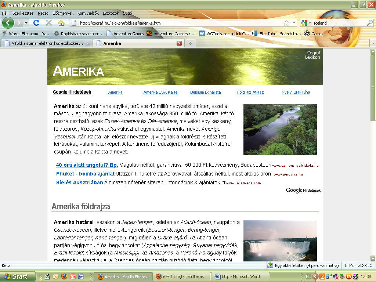
Task: Click the download arrow icon in status bar
Action: (x=270, y=265)
